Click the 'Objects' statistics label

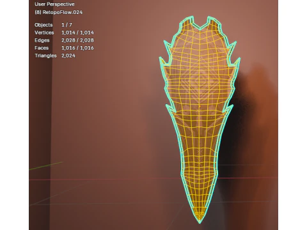pos(43,25)
